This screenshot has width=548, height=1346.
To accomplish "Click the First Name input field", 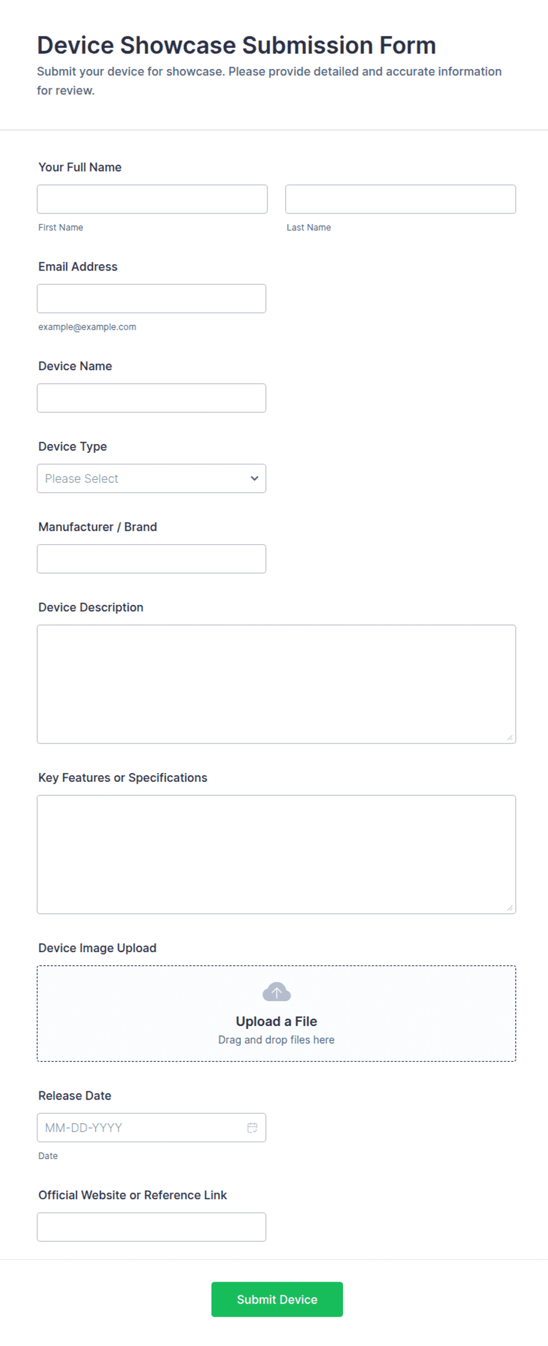I will click(x=152, y=199).
